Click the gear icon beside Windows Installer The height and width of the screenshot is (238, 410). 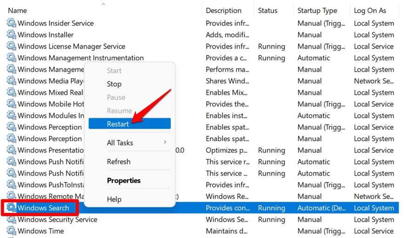pos(11,35)
